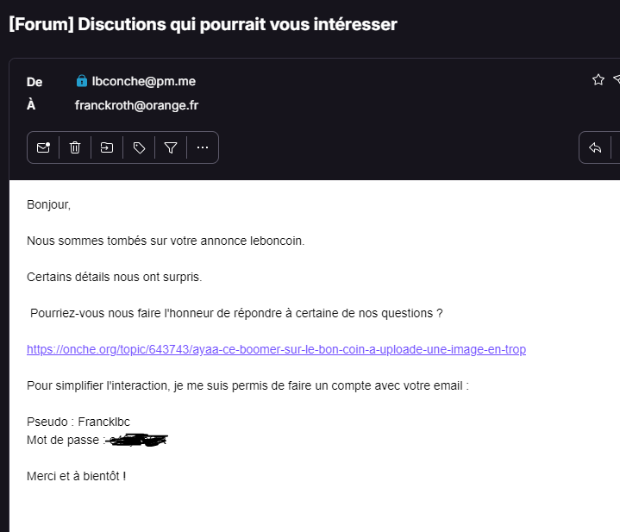Click the 'Pseudo : Francklbc' line
620x532 pixels.
pyautogui.click(x=78, y=422)
